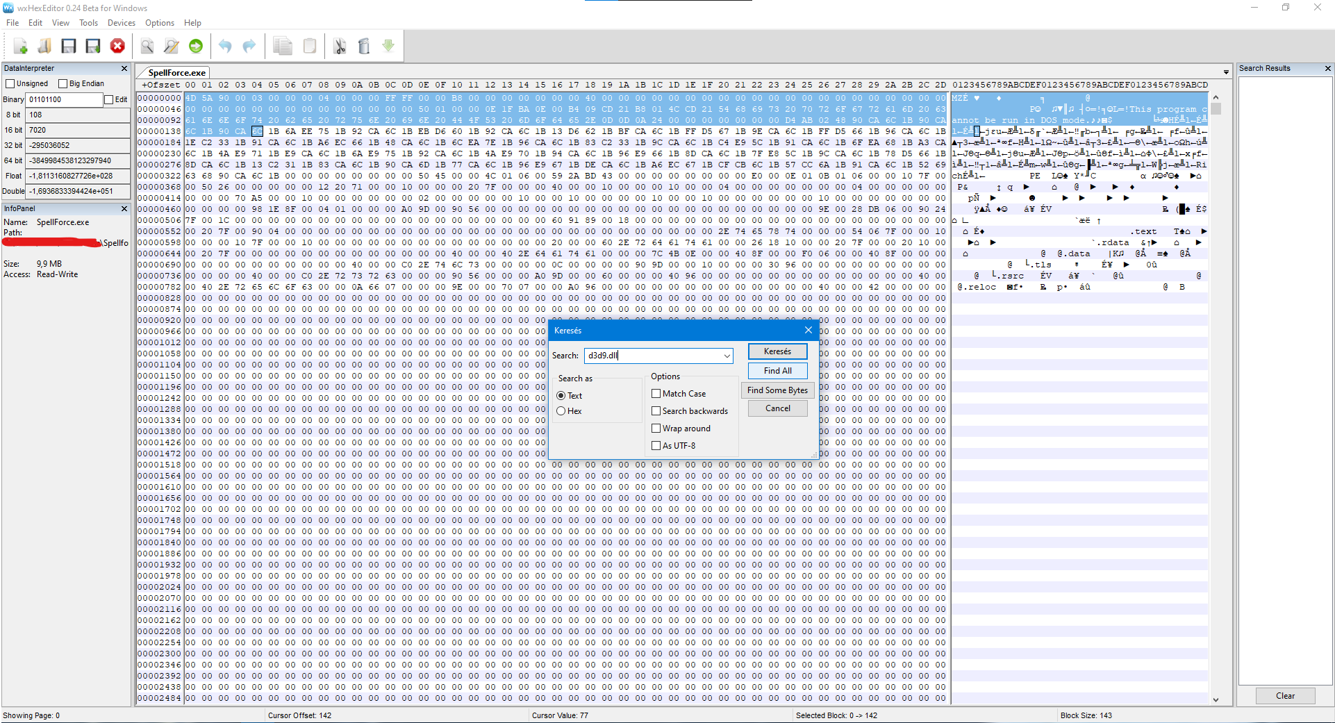Image resolution: width=1335 pixels, height=723 pixels.
Task: Enable the Big Endian checkbox
Action: [x=63, y=83]
